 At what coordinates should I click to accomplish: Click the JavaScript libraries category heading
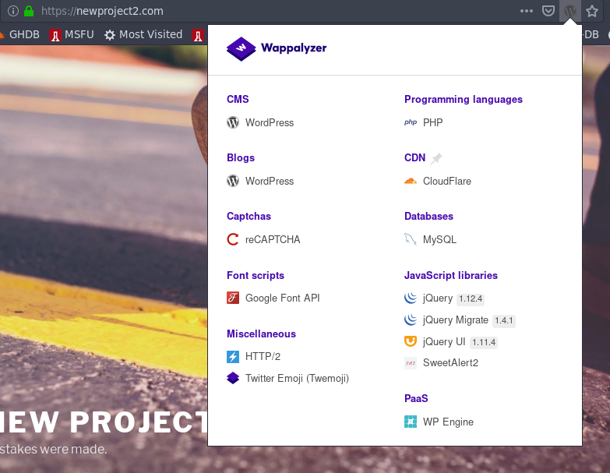(451, 275)
